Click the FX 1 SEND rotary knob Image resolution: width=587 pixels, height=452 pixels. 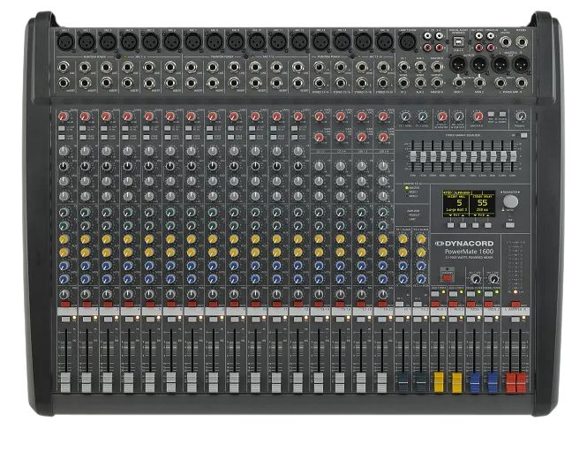point(405,116)
